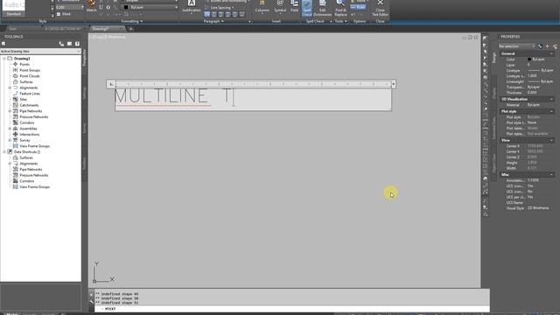The width and height of the screenshot is (560, 315).
Task: Select Sites in Toolspace tree
Action: pyautogui.click(x=24, y=99)
